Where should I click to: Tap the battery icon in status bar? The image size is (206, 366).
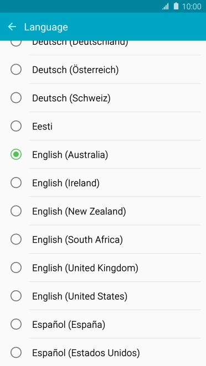(x=176, y=6)
